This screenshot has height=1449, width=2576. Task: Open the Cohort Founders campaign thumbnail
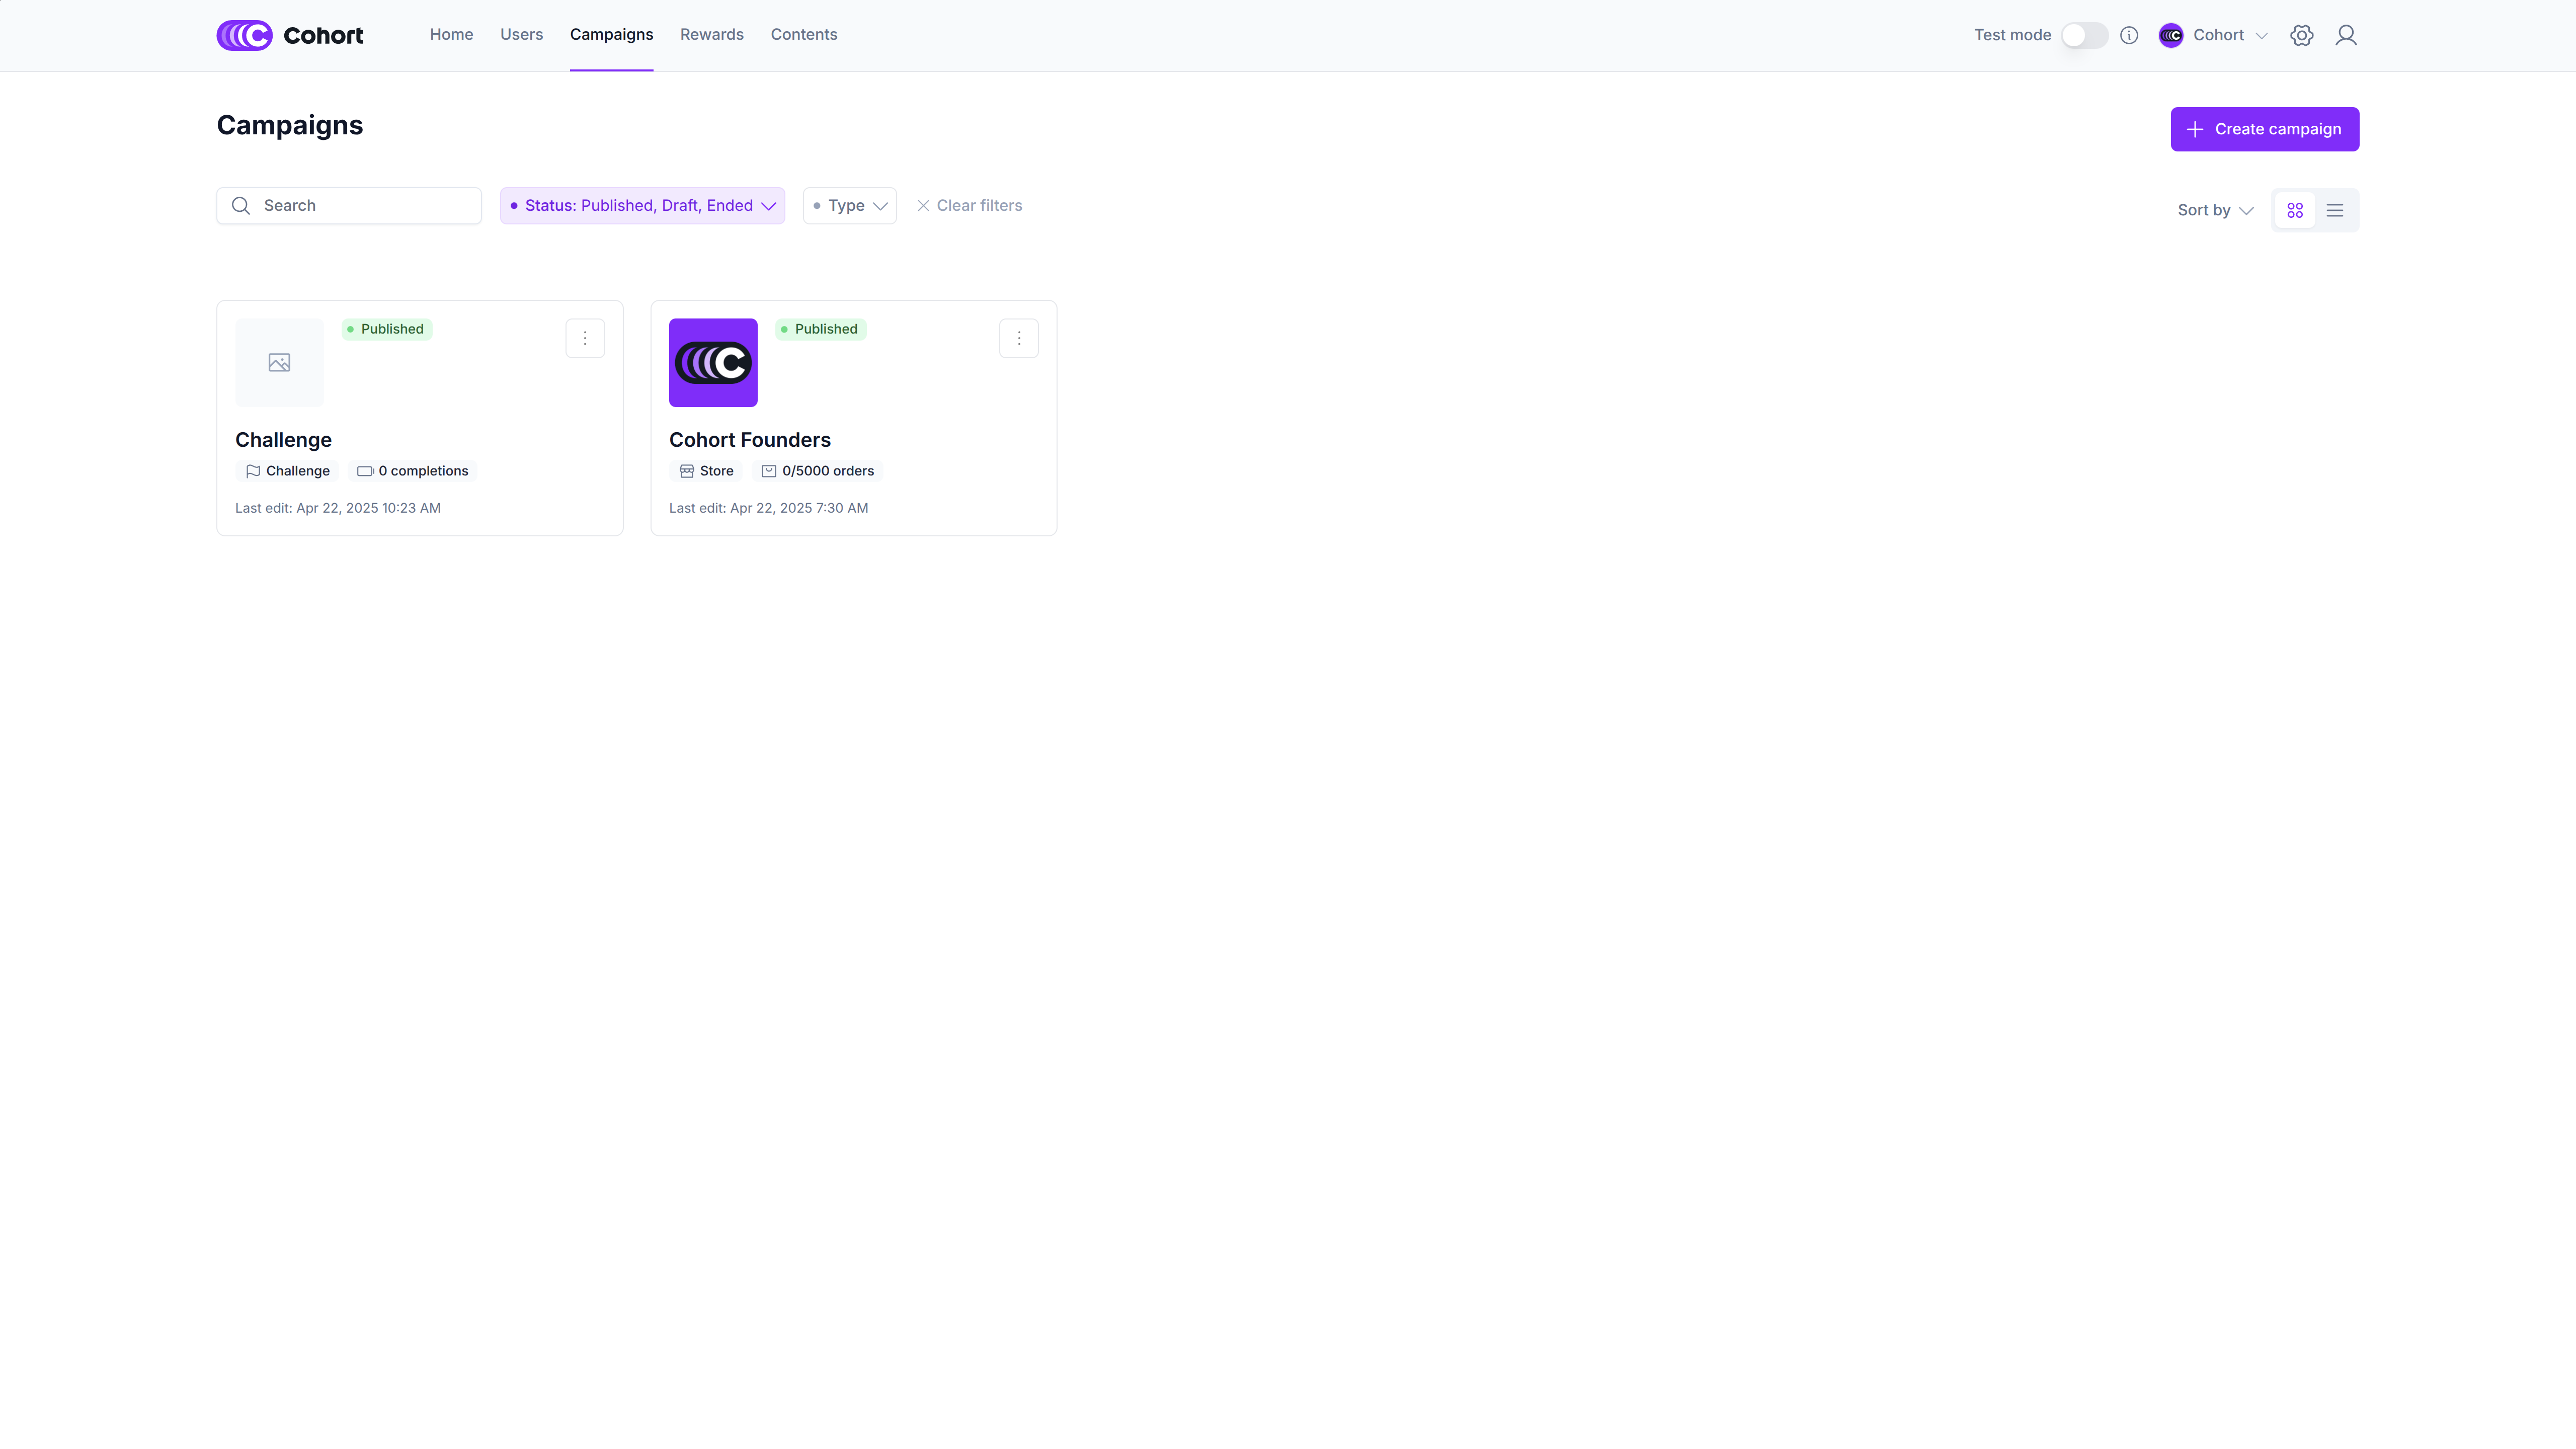(x=713, y=362)
